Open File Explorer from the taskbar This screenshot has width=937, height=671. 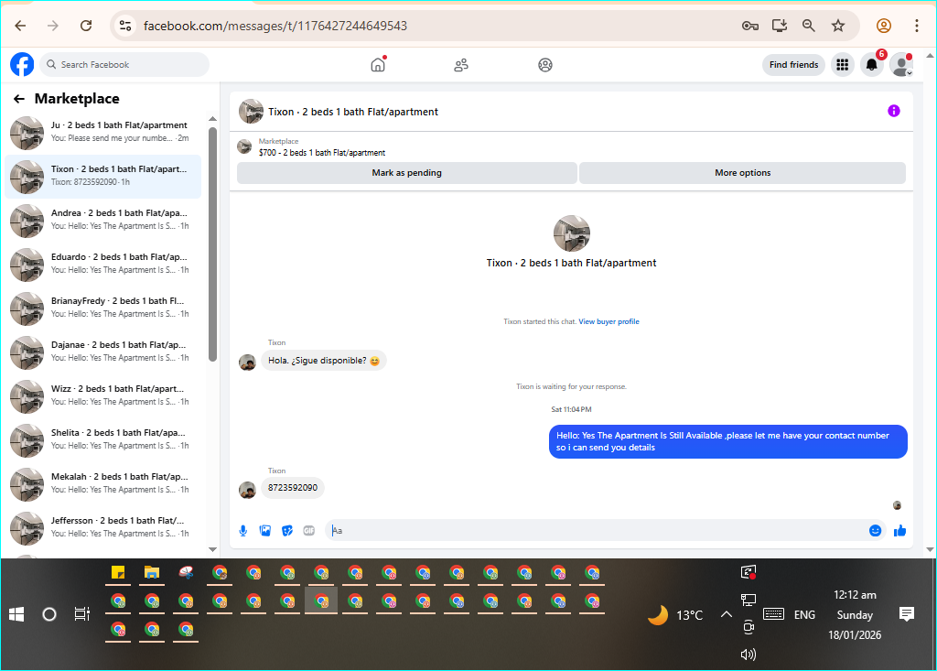[152, 573]
